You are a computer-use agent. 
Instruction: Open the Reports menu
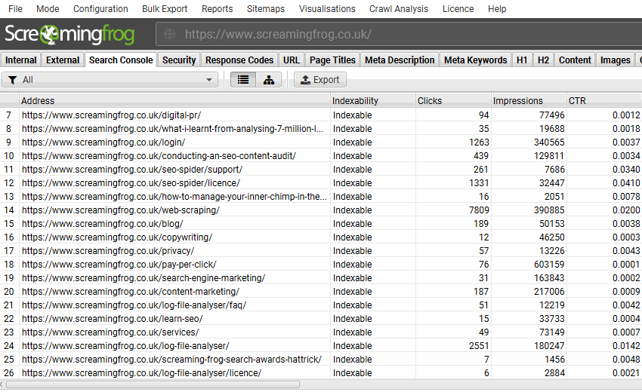click(x=217, y=8)
